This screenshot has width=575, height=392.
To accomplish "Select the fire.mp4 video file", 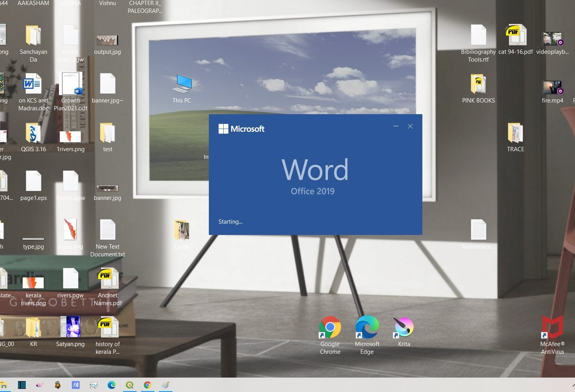I will tap(552, 88).
